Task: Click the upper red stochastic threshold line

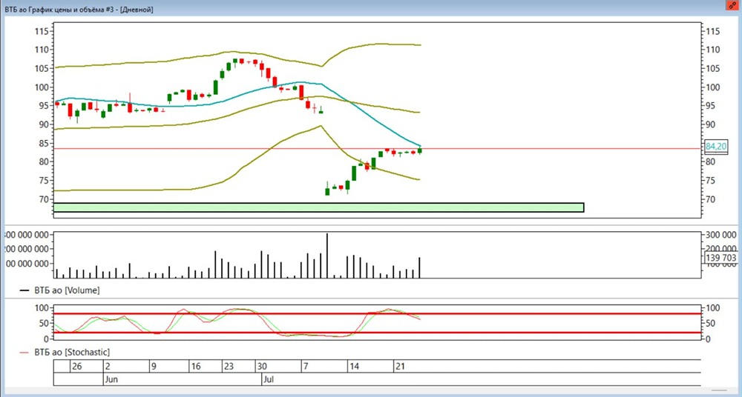Action: pyautogui.click(x=377, y=314)
